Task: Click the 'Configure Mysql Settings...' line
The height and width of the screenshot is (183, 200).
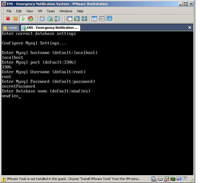Action: pos(34,43)
